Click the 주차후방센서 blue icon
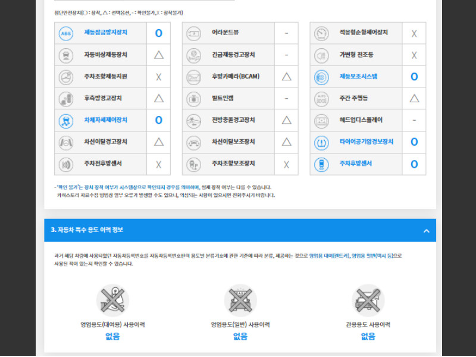The height and width of the screenshot is (357, 476). pos(321,164)
